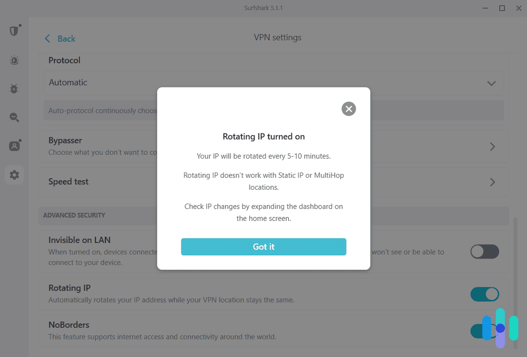Open Alternative ID via the person icon
The image size is (527, 357).
(14, 146)
